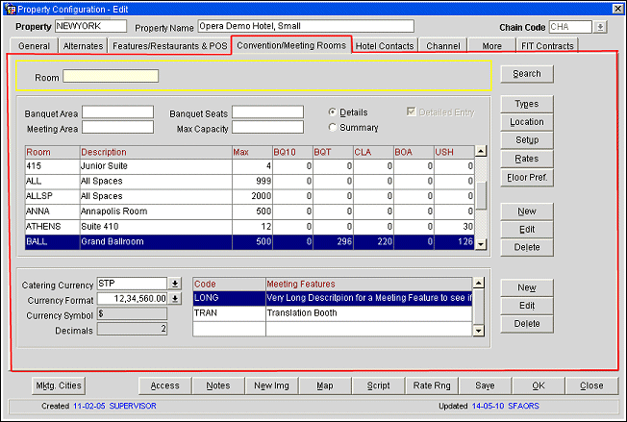
Task: Switch to the Hotel Contacts tab
Action: [385, 46]
